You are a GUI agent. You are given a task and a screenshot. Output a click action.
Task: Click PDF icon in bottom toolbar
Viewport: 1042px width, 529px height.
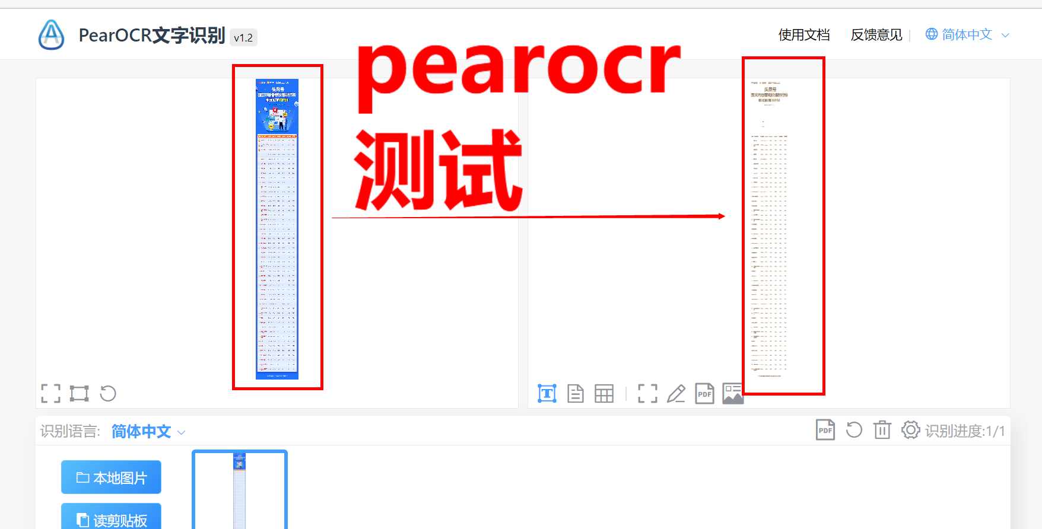click(825, 430)
